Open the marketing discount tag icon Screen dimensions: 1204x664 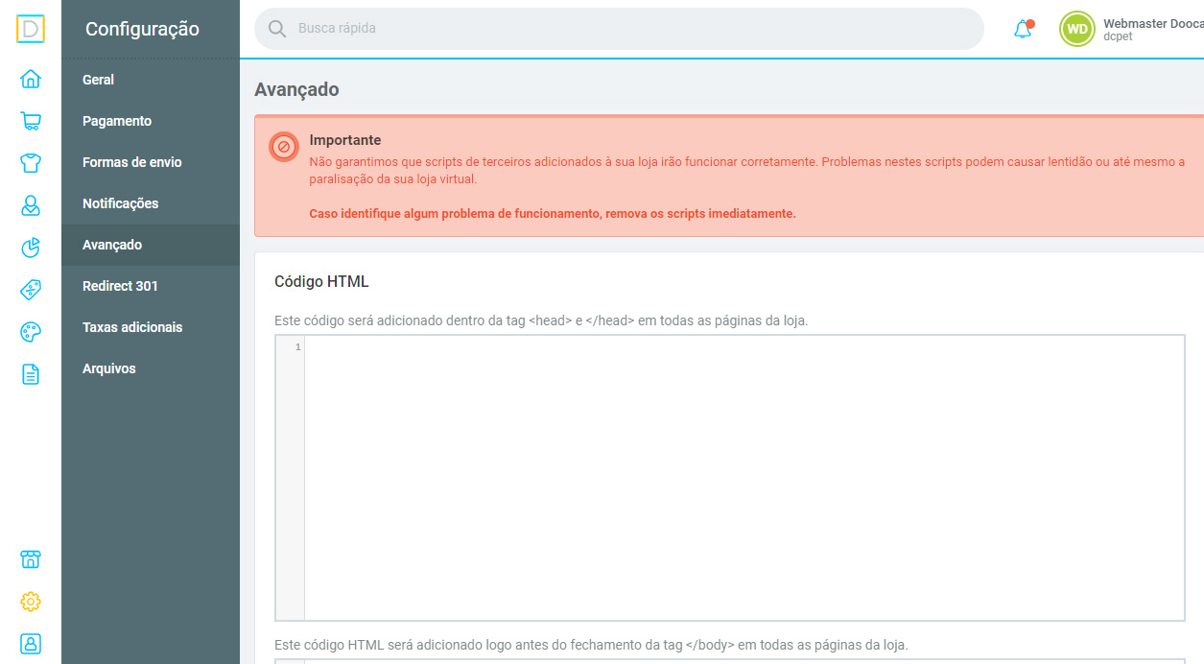[x=31, y=290]
